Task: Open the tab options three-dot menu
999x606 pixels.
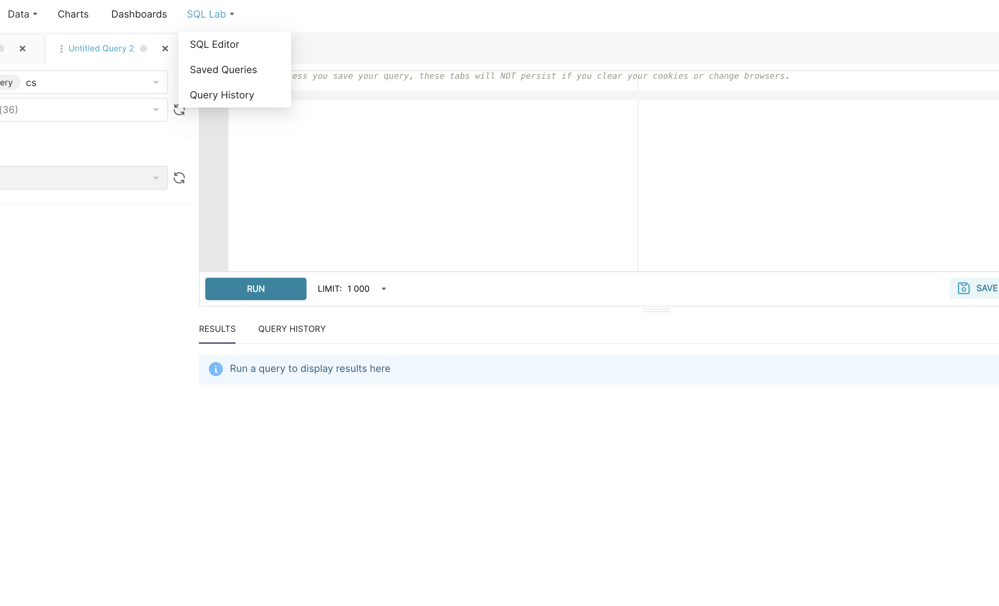Action: pyautogui.click(x=61, y=48)
